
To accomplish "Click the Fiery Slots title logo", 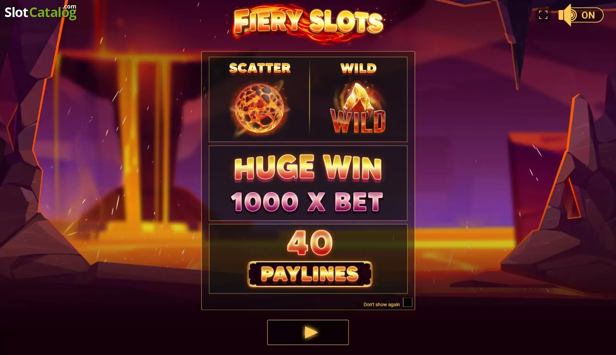I will click(x=308, y=23).
